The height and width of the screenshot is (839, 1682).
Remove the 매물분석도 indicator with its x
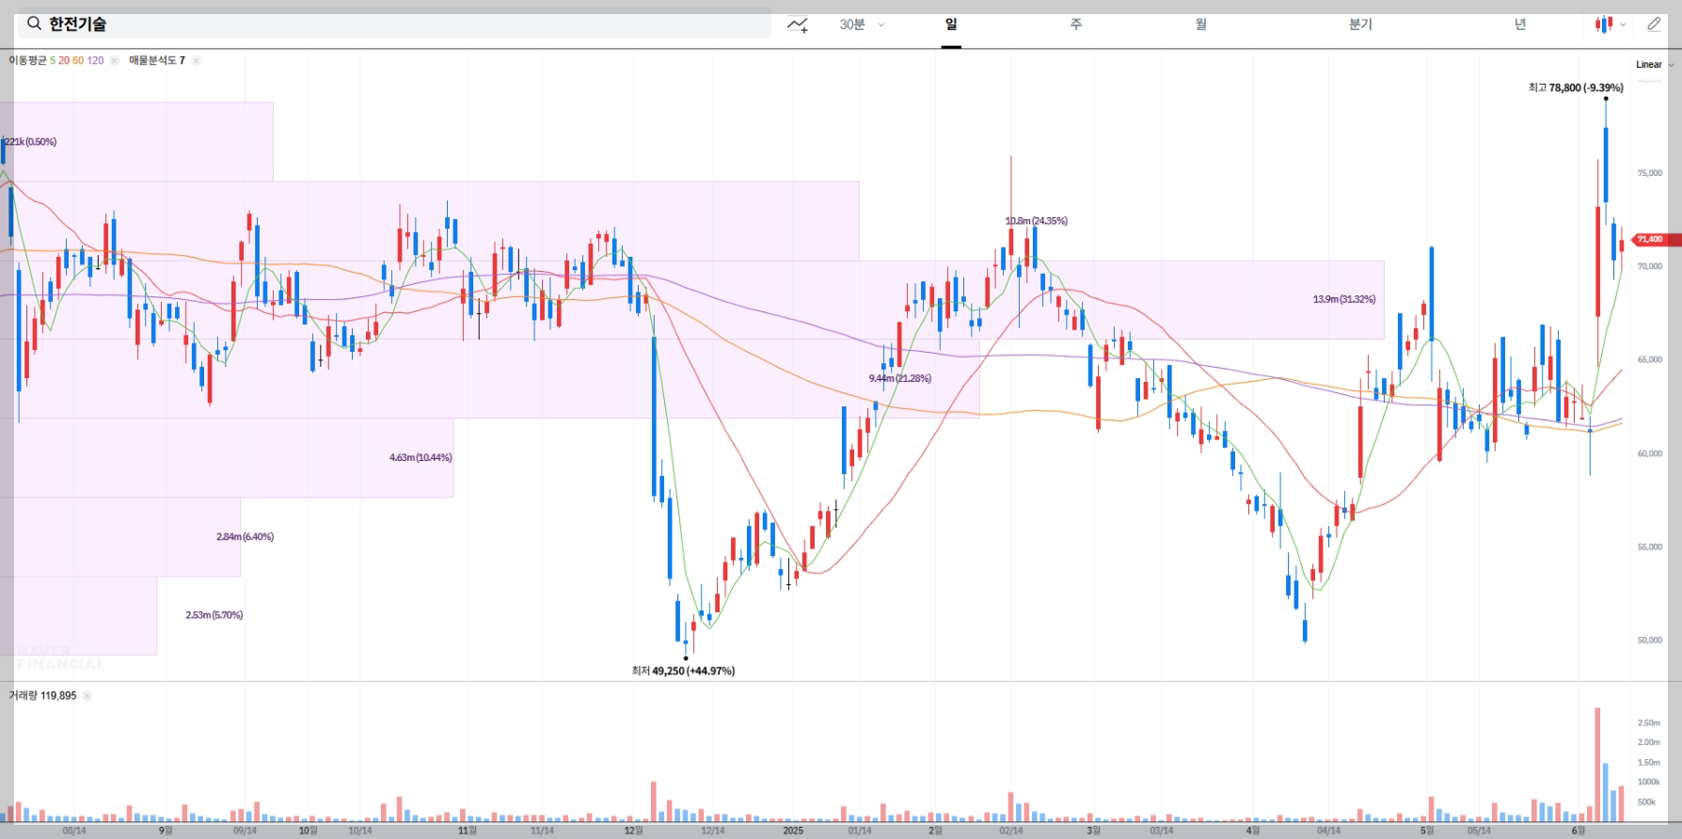[196, 60]
